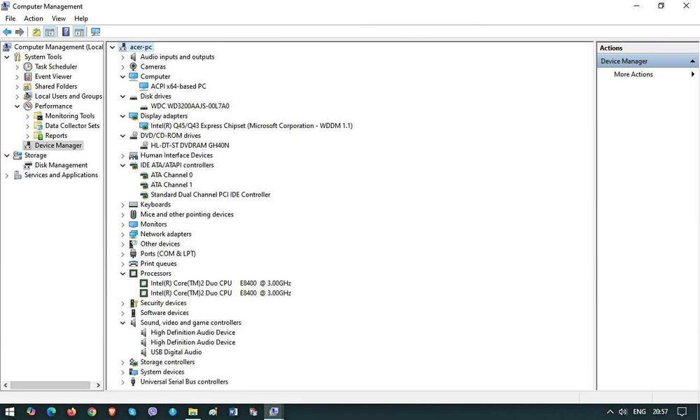Expand the System devices category

coord(122,372)
